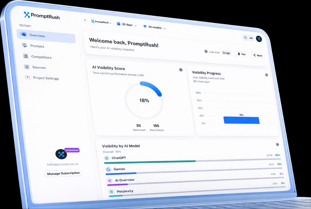
Task: Click the Welcome back, PromptRush! heading
Action: pyautogui.click(x=124, y=43)
